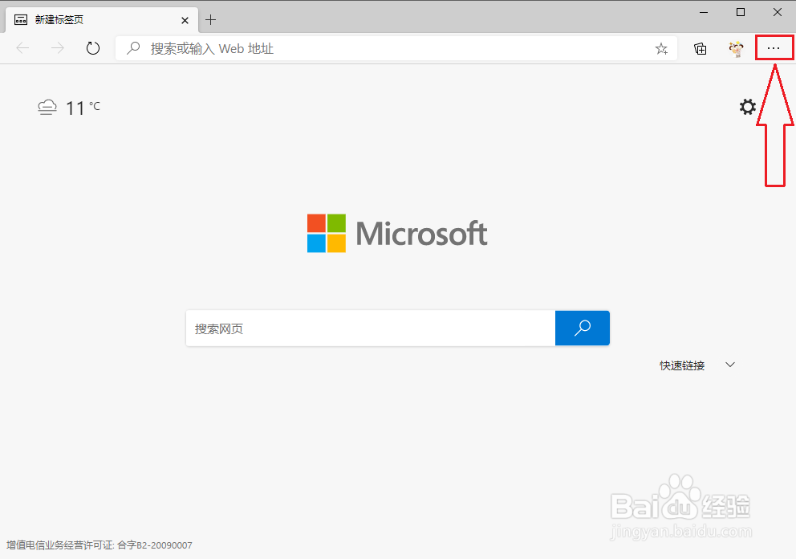Expand the 快速链接 chevron
This screenshot has height=559, width=796.
730,365
